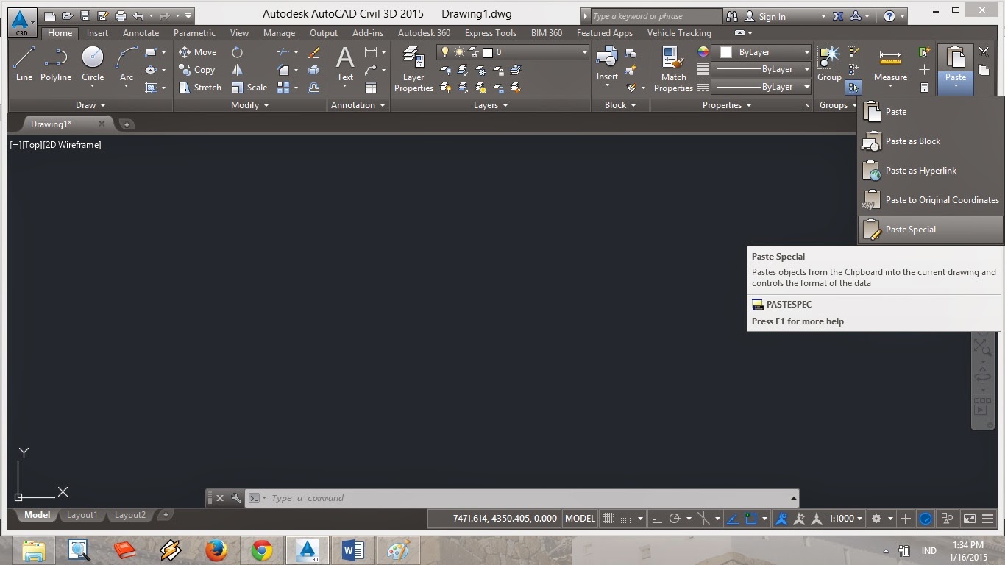Open the Annotate ribbon tab
Screen dimensions: 1005x565
pos(141,33)
